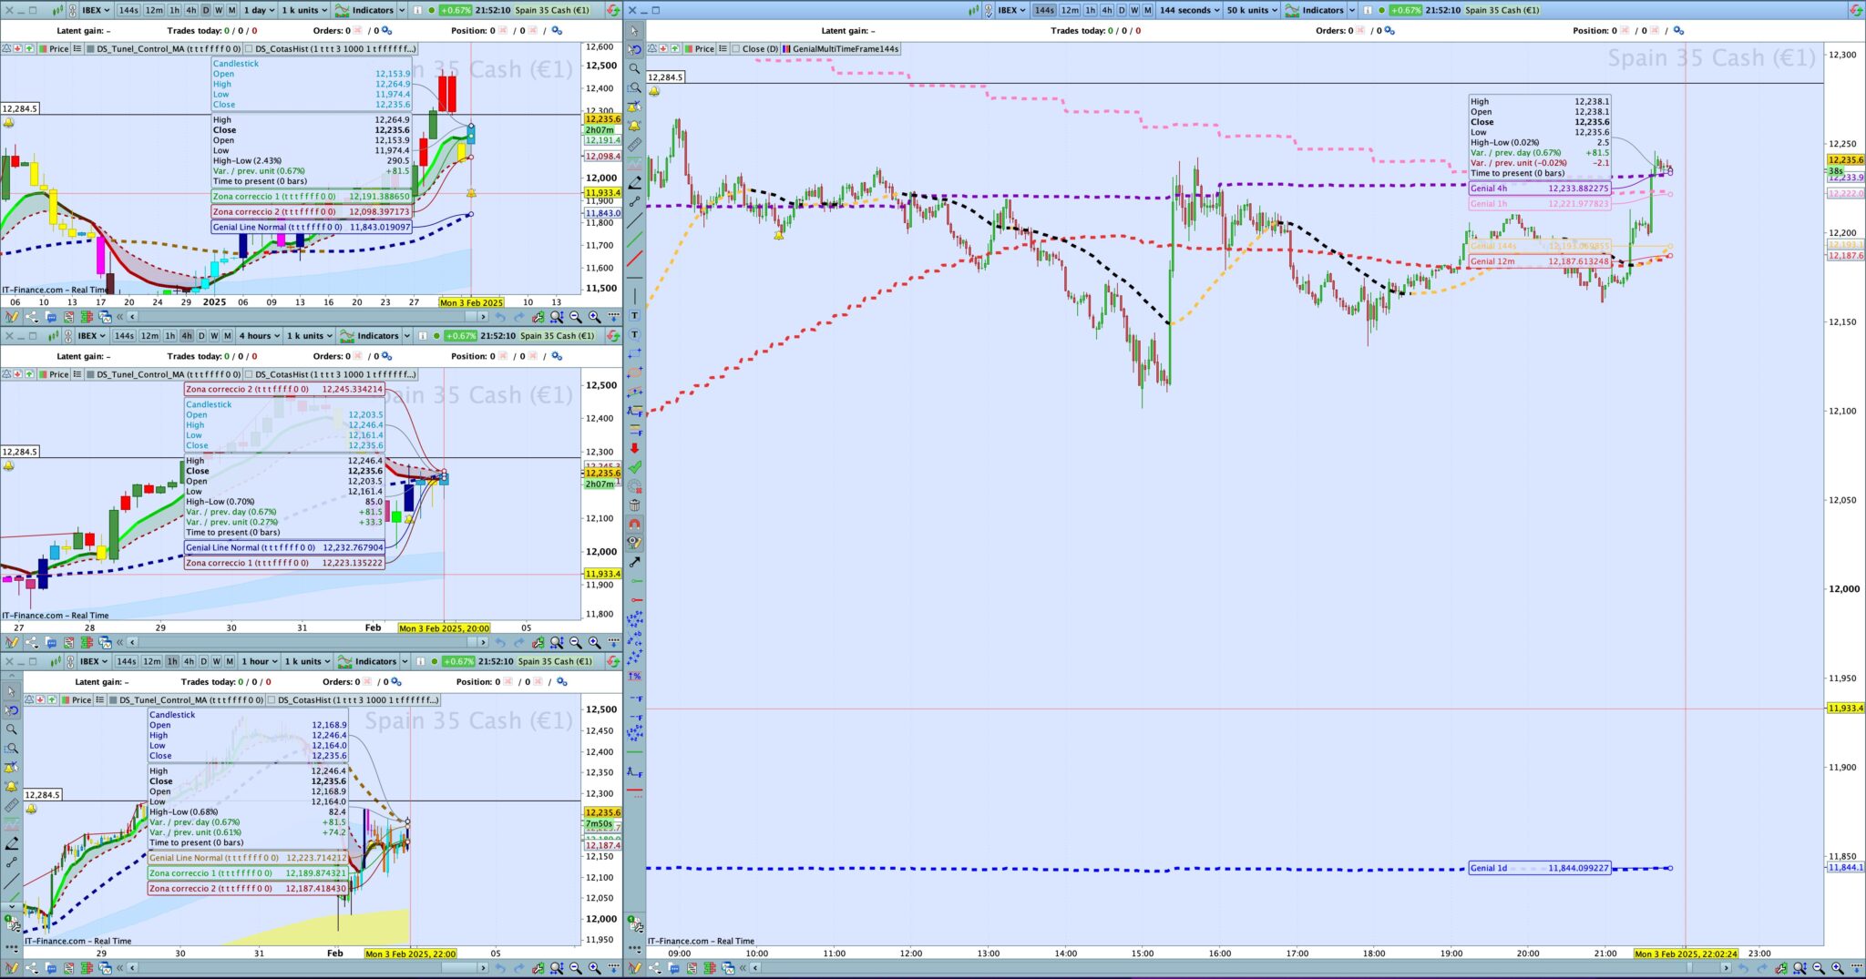Click the horizontal scrollbar under the daily chart
Viewport: 1866px width, 979px height.
point(307,317)
